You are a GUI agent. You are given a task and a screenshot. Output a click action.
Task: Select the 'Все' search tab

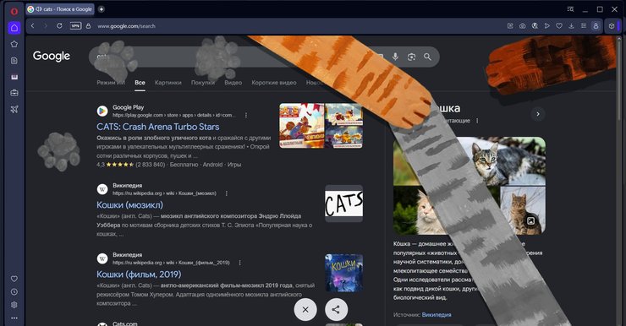point(140,83)
